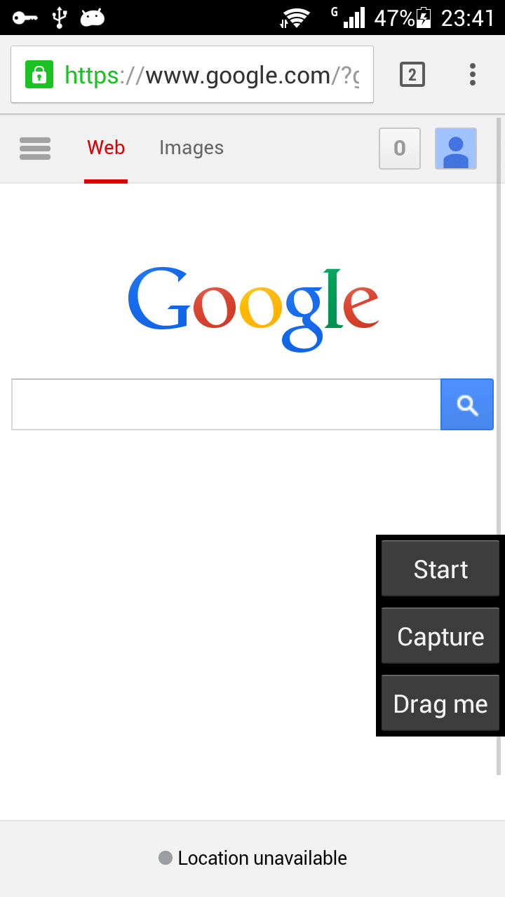Screen dimensions: 505x897
Task: Tap the blue search magnifier button
Action: click(467, 404)
